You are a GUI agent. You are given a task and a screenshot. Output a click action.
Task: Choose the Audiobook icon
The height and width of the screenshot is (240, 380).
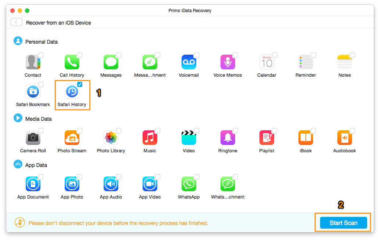[x=345, y=138]
